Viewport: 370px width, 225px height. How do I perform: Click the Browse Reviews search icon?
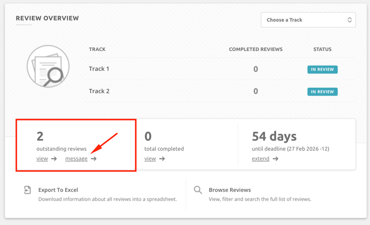[198, 190]
